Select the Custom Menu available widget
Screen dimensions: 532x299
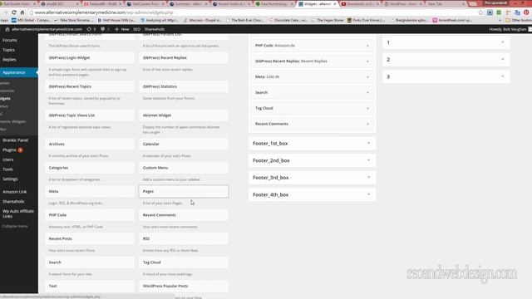184,168
